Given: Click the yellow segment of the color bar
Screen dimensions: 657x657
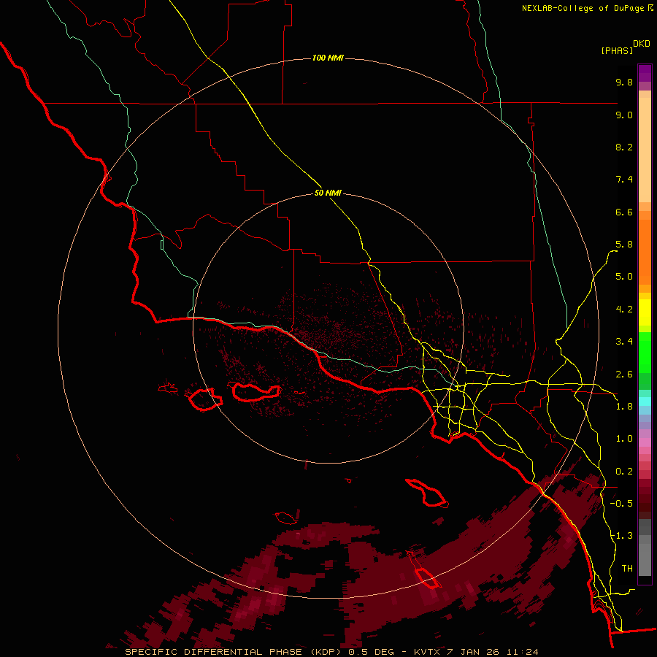Looking at the screenshot, I should (x=645, y=312).
